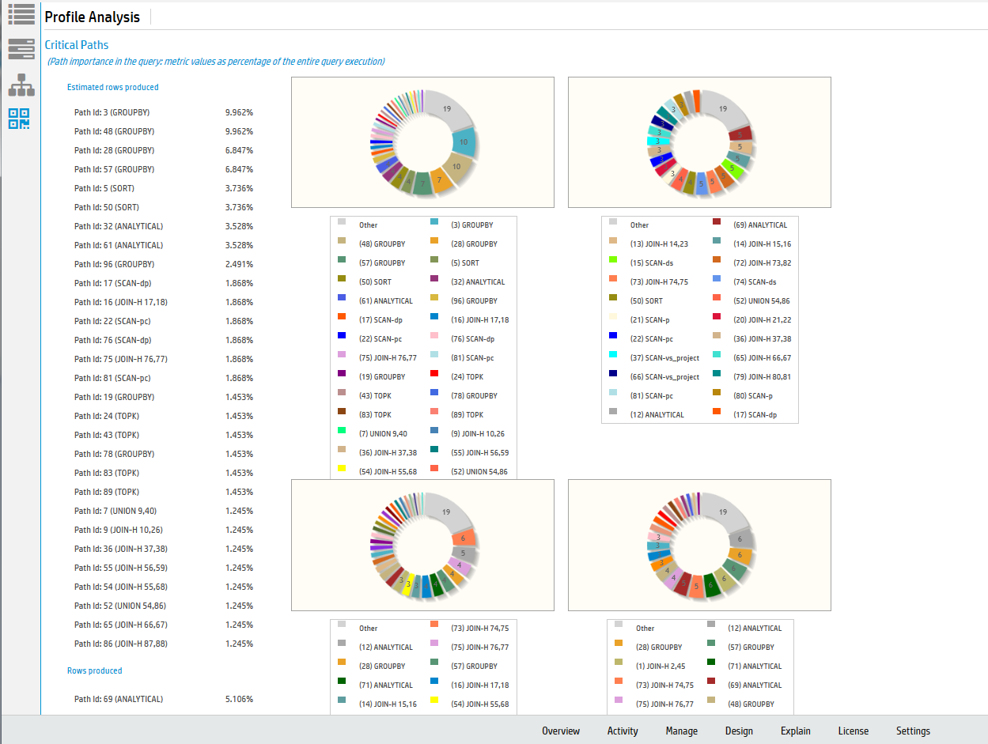This screenshot has height=744, width=988.
Task: Click the (73) JOIN-H 74,75 swatch in bottom-left legend
Action: click(x=434, y=628)
